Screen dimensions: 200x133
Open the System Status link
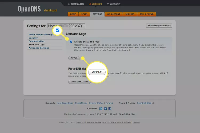point(96,103)
